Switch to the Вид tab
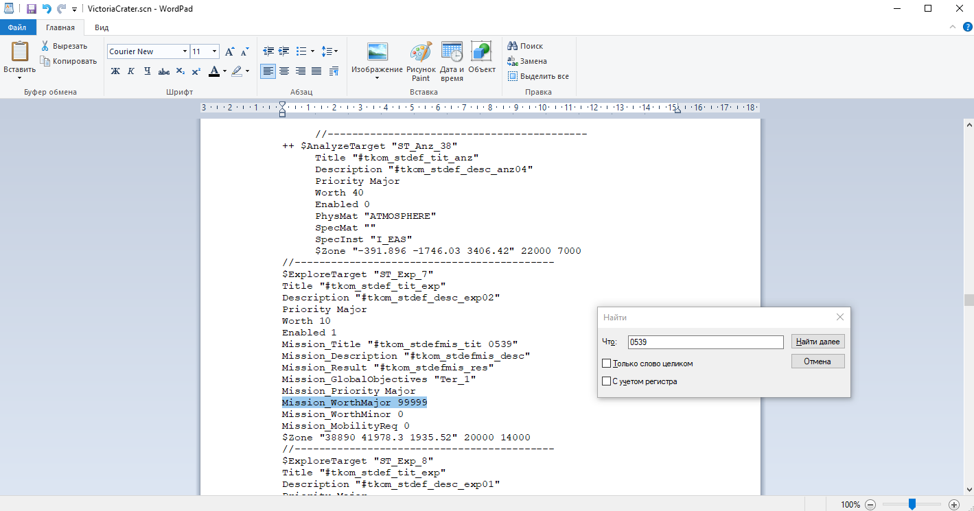The image size is (974, 511). pos(102,27)
